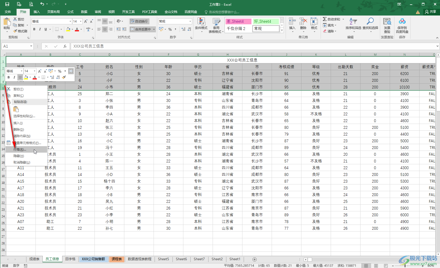The image size is (440, 268).
Task: Click the File tab button
Action: point(8,12)
